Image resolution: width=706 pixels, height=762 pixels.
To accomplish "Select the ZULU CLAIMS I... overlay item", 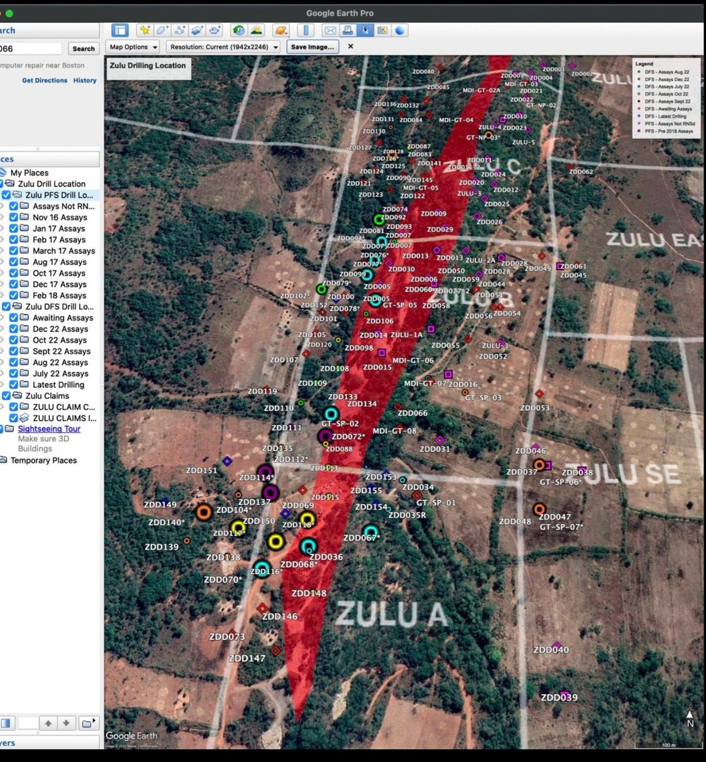I will click(x=64, y=418).
